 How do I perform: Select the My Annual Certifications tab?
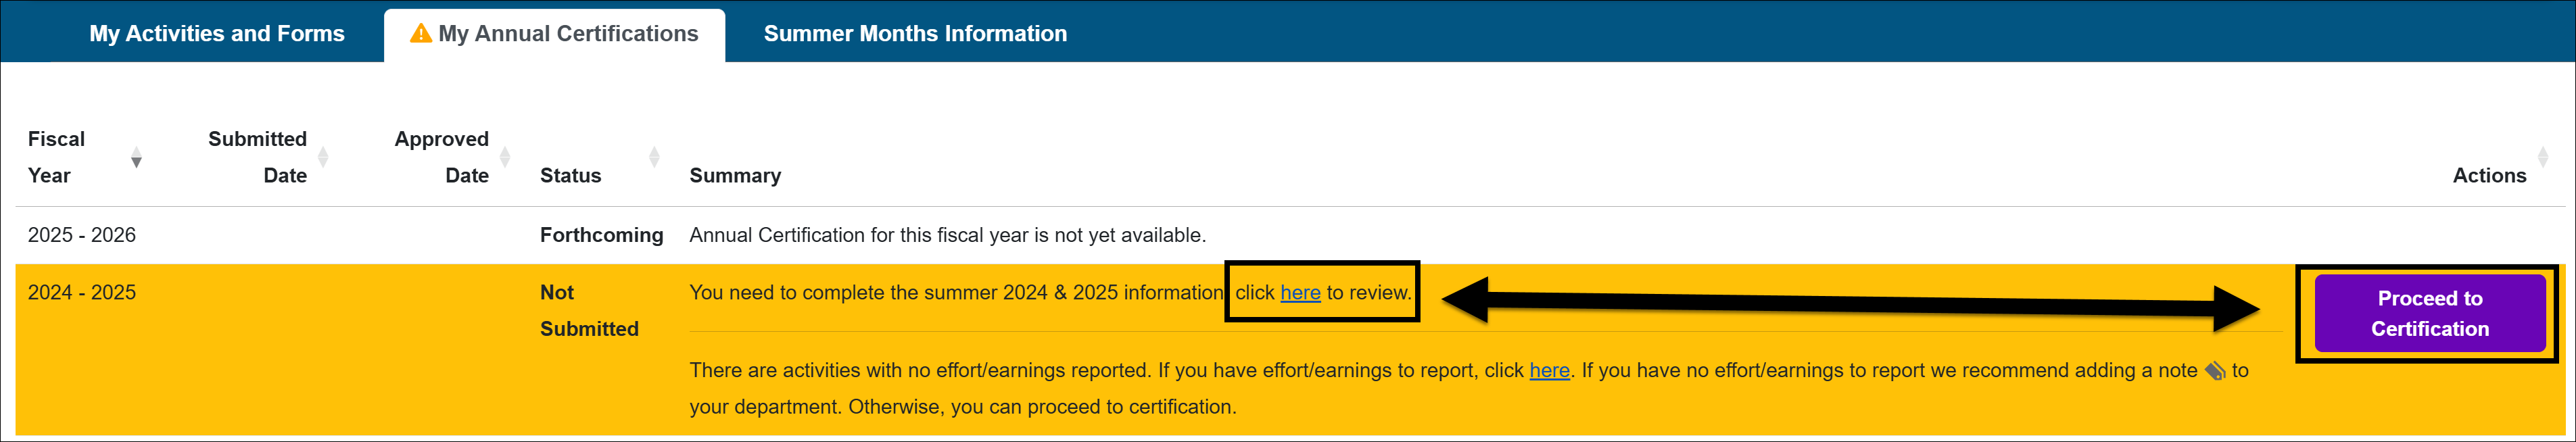[x=554, y=34]
